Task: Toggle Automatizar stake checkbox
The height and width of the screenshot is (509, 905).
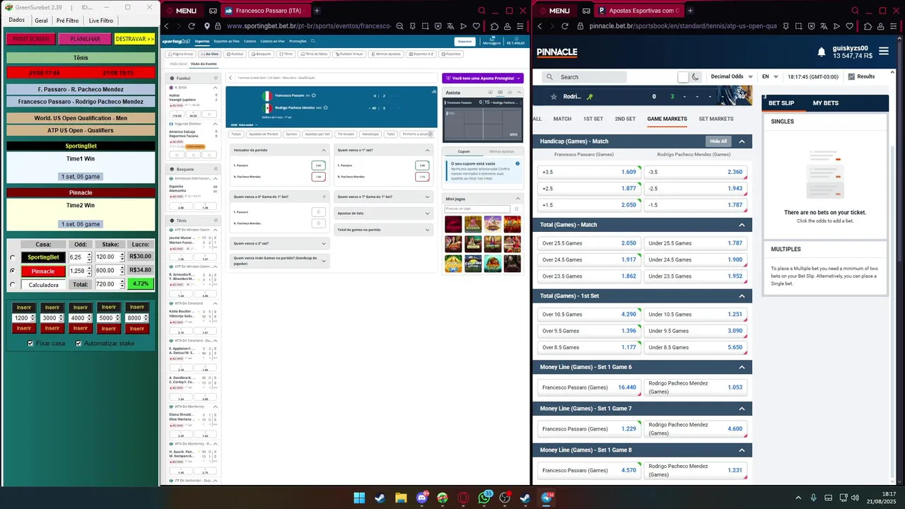Action: click(x=78, y=344)
